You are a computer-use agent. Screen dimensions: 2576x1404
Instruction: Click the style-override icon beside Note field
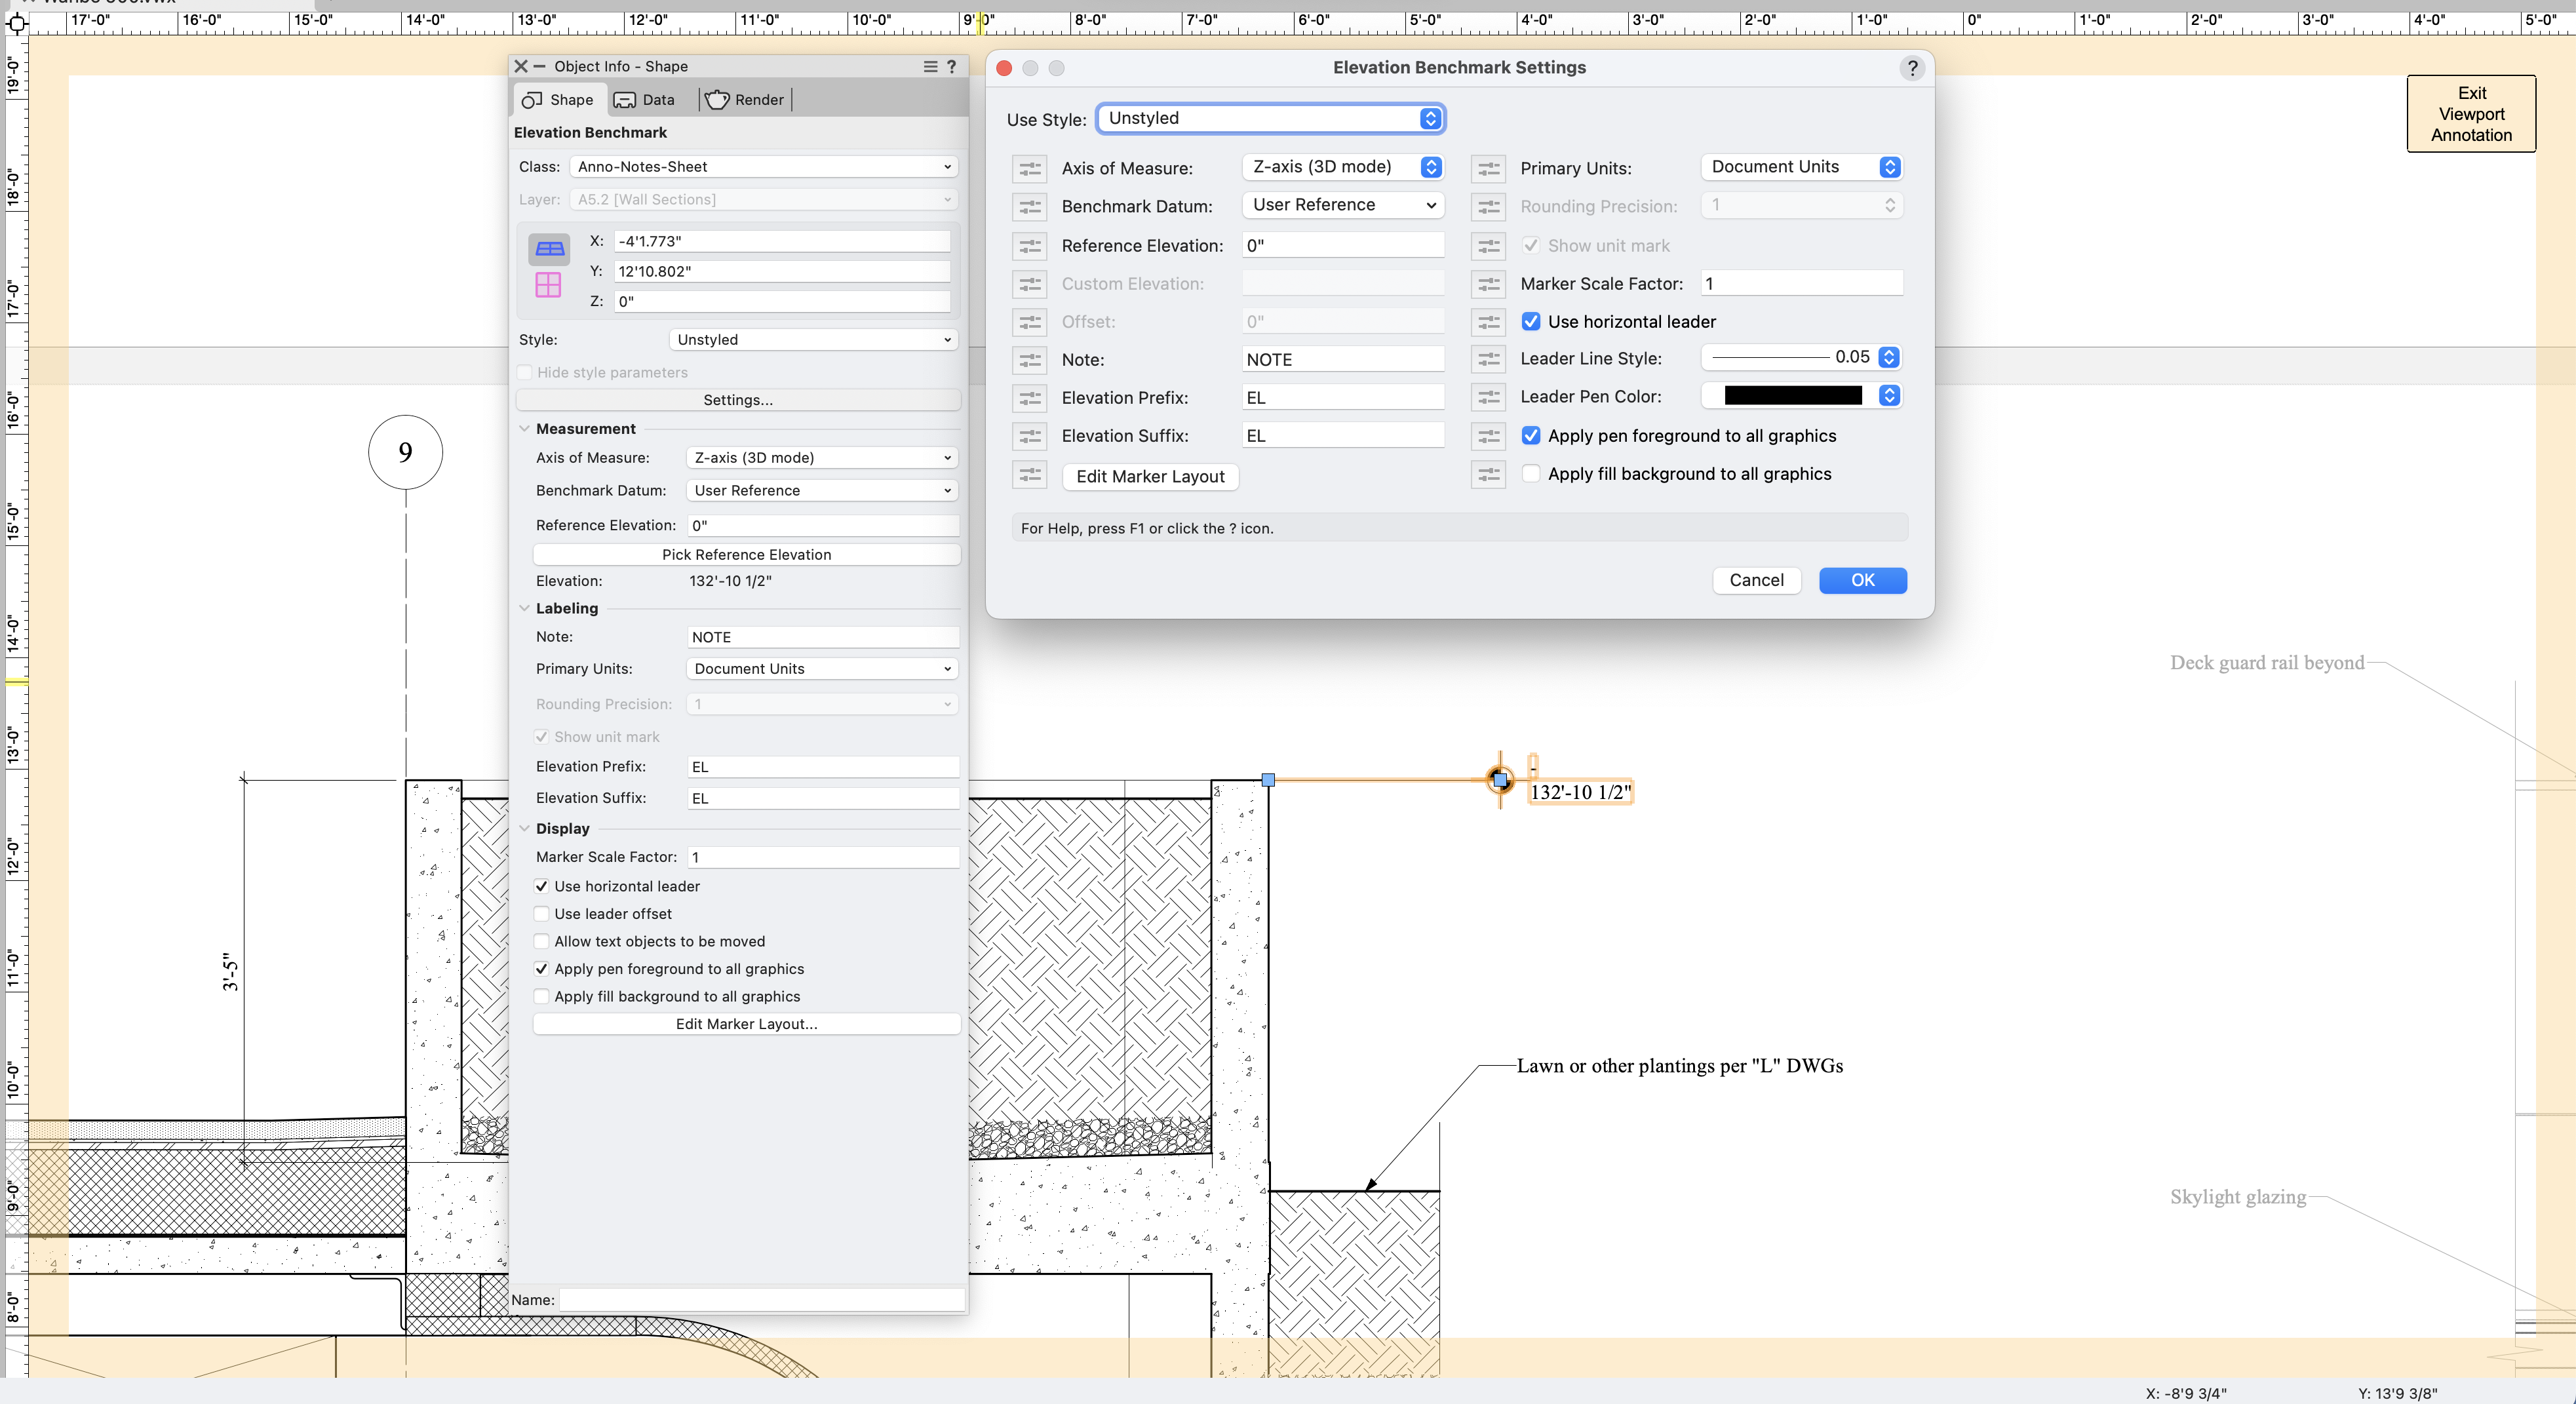coord(1029,360)
